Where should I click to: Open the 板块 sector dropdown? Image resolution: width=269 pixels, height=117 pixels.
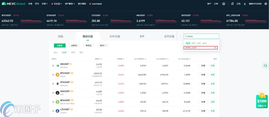[103, 45]
